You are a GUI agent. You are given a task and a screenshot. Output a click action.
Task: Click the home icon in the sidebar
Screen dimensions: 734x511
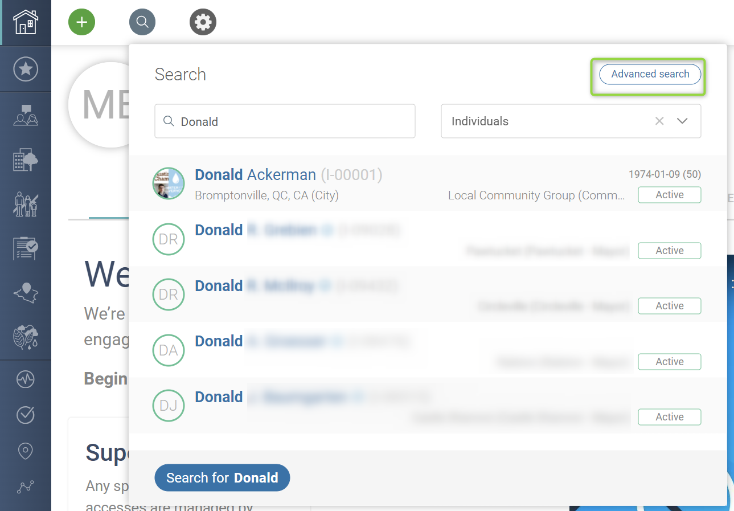(26, 22)
